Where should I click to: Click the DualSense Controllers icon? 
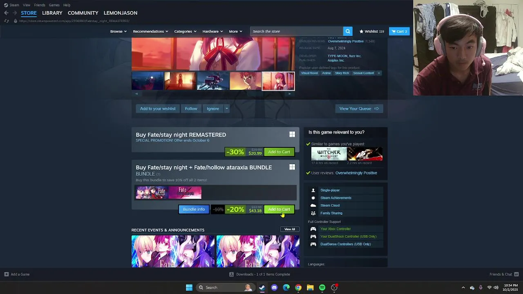tap(313, 244)
